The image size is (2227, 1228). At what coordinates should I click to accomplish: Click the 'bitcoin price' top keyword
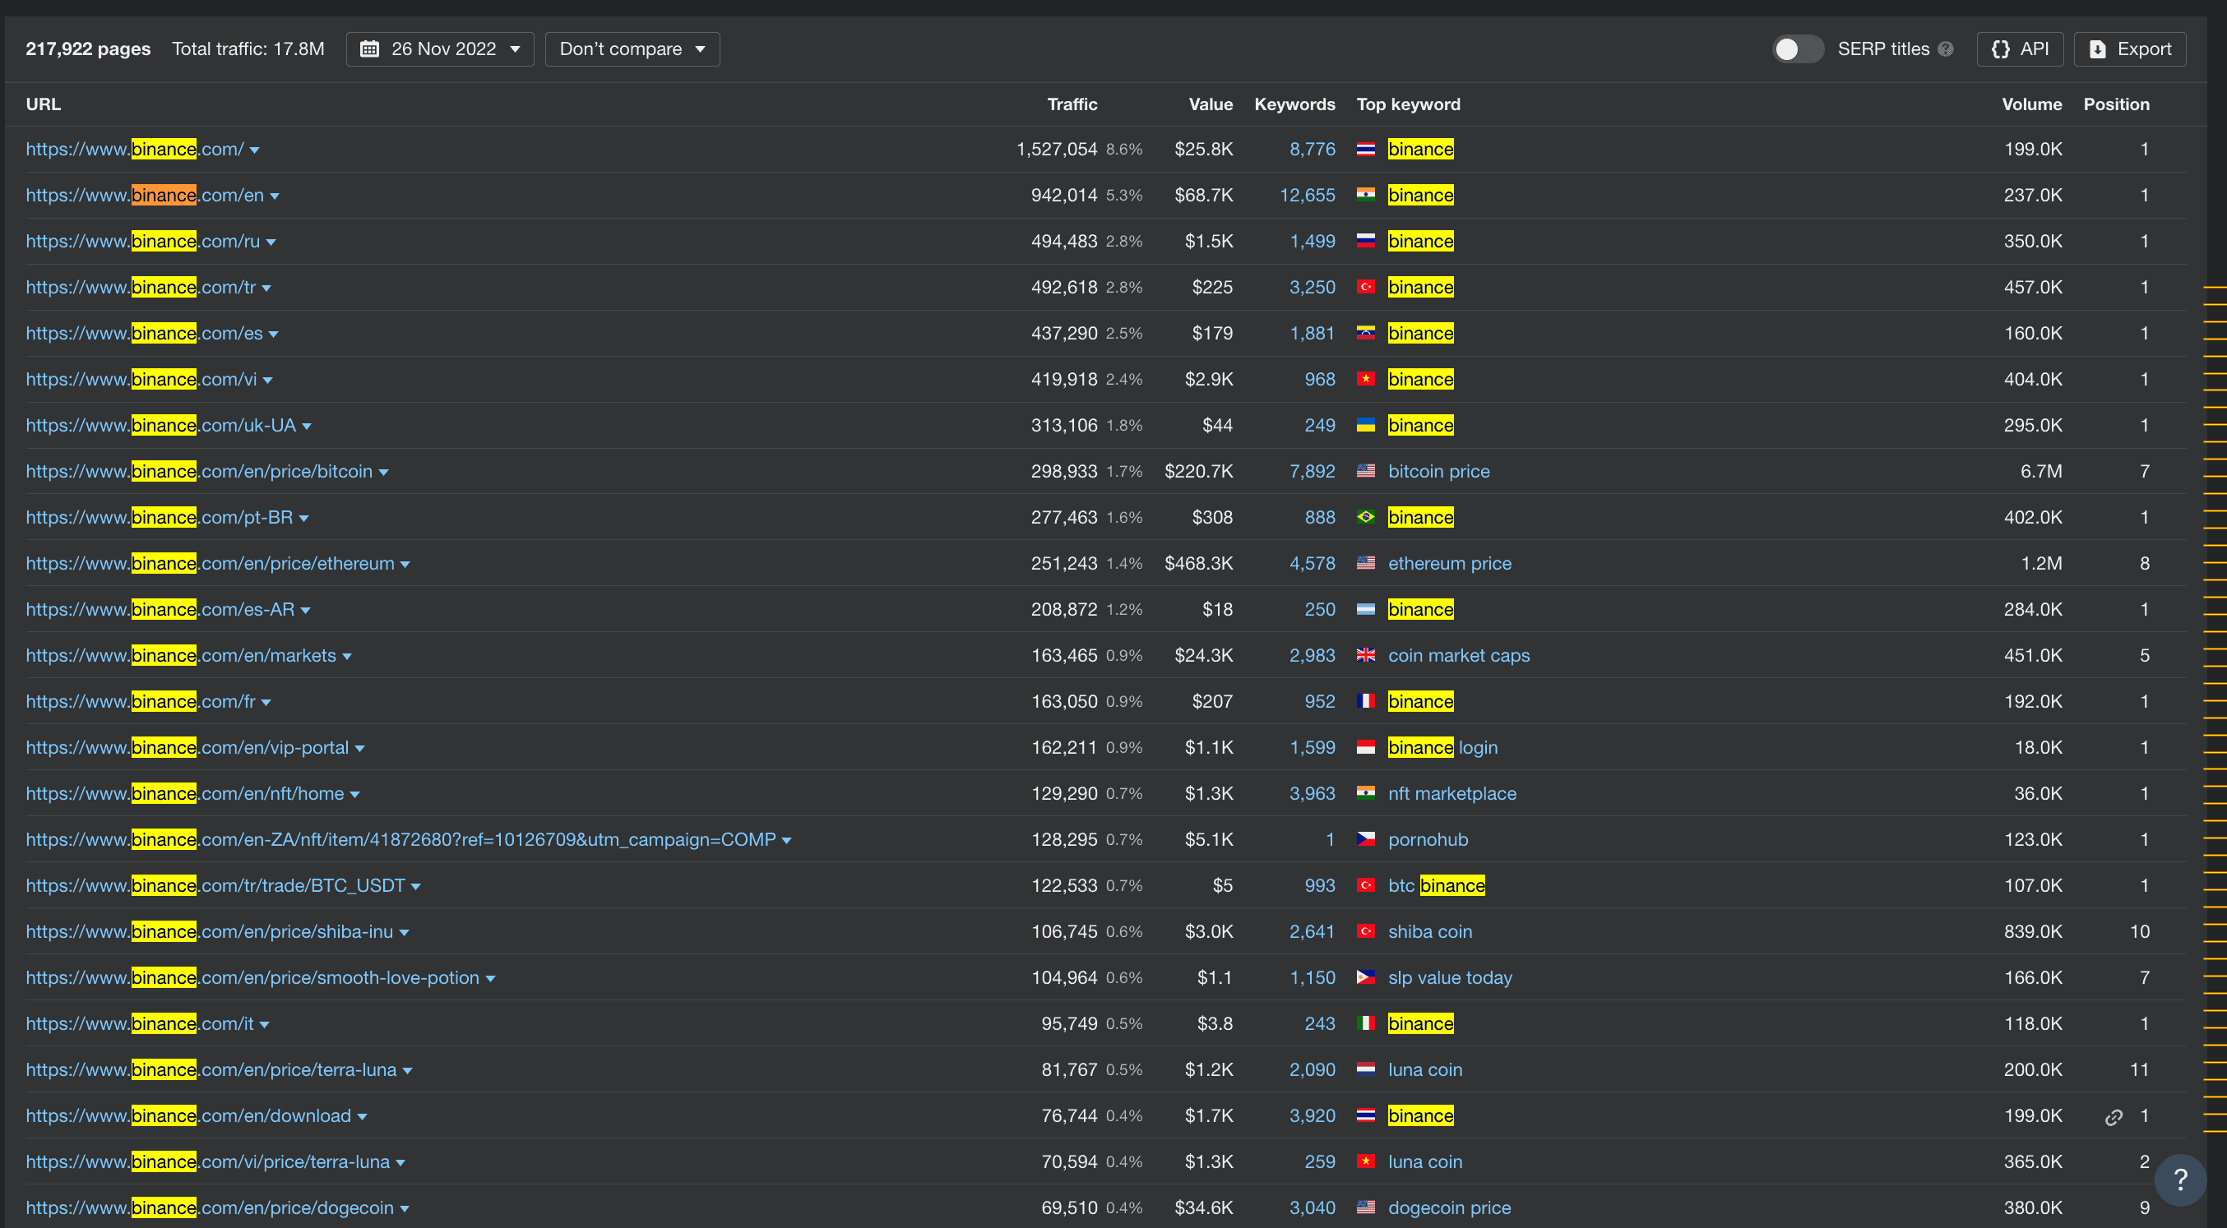[1438, 472]
